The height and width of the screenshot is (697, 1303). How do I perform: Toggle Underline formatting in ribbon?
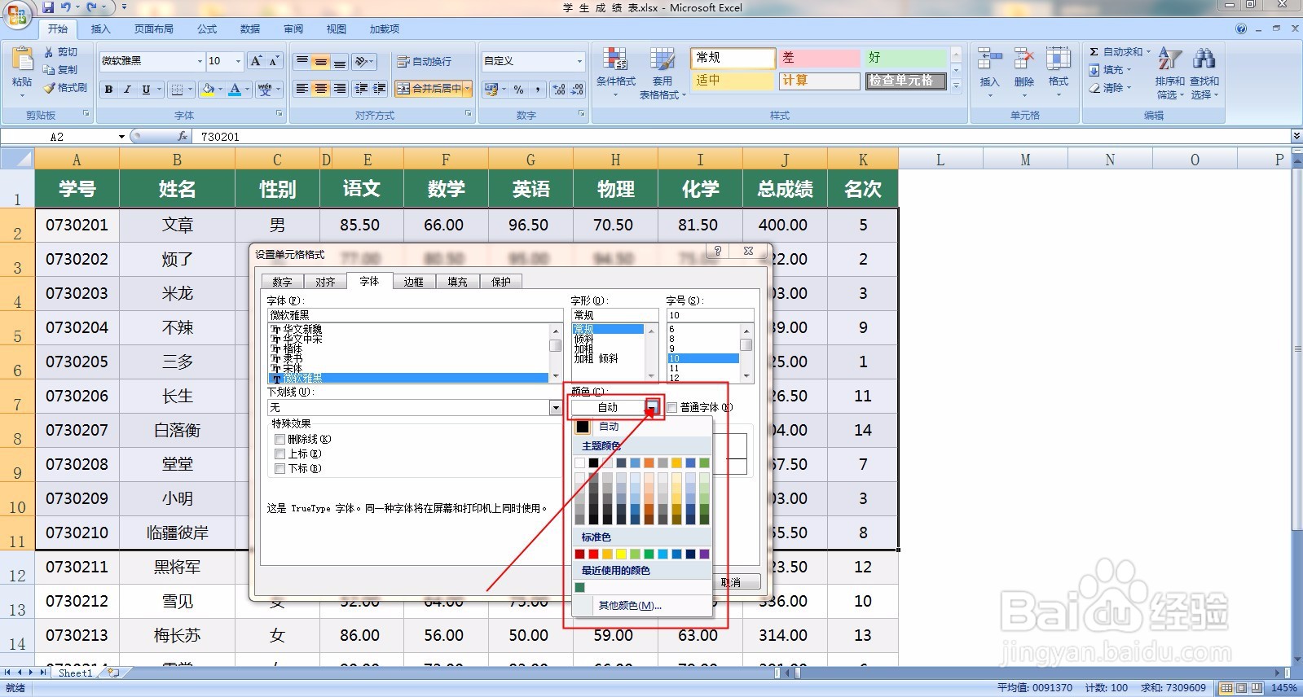146,90
